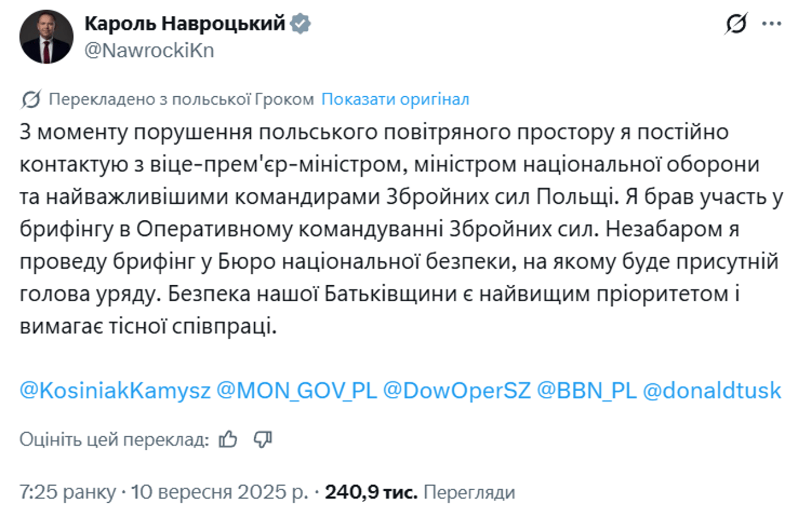Open the @NawrockiKn profile handle
The image size is (798, 517).
[x=149, y=50]
